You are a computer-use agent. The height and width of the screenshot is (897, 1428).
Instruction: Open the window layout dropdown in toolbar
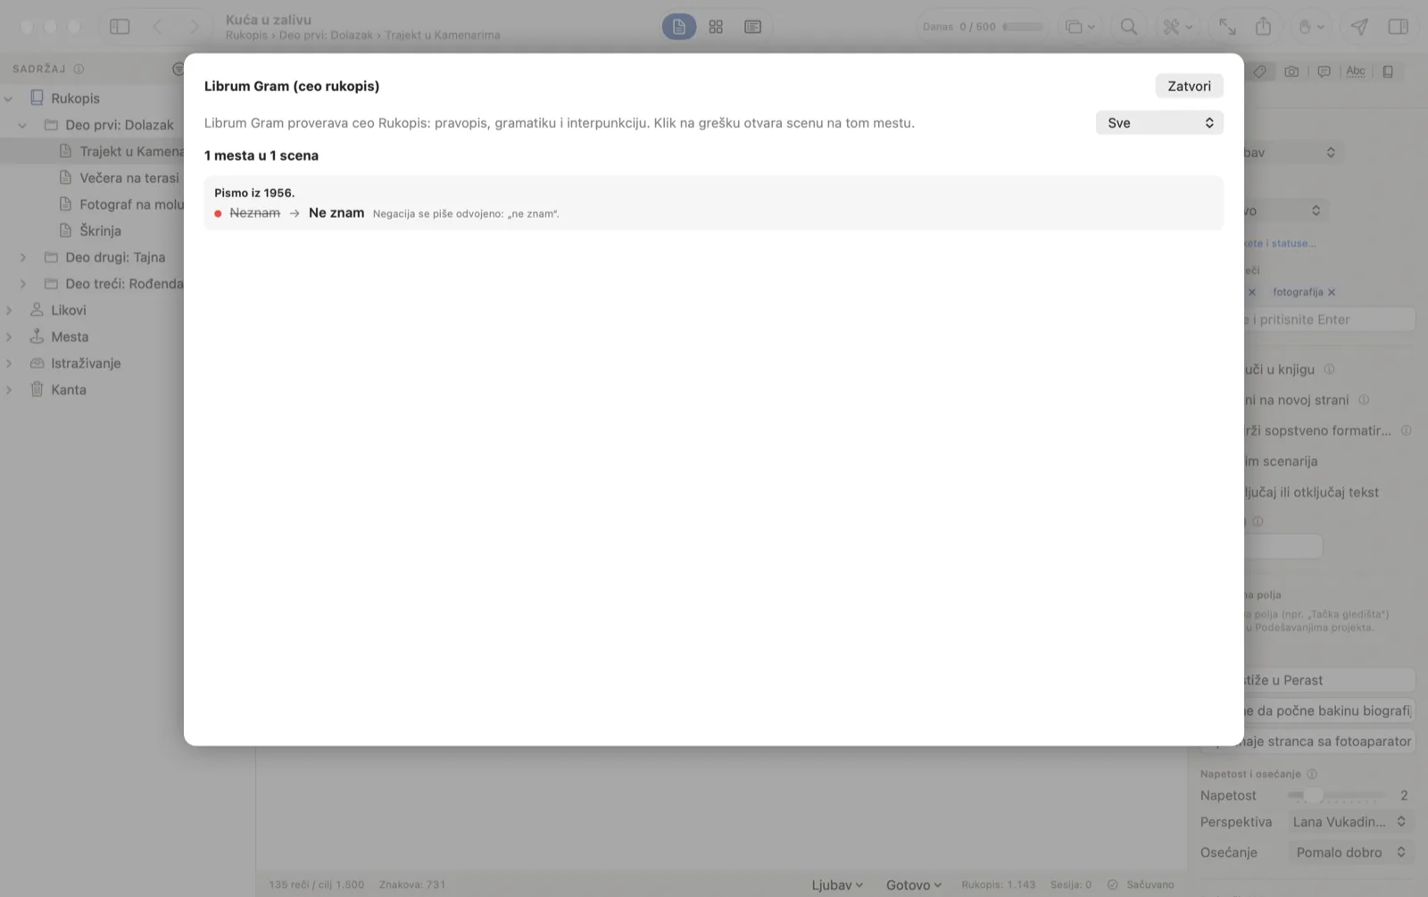point(1080,27)
